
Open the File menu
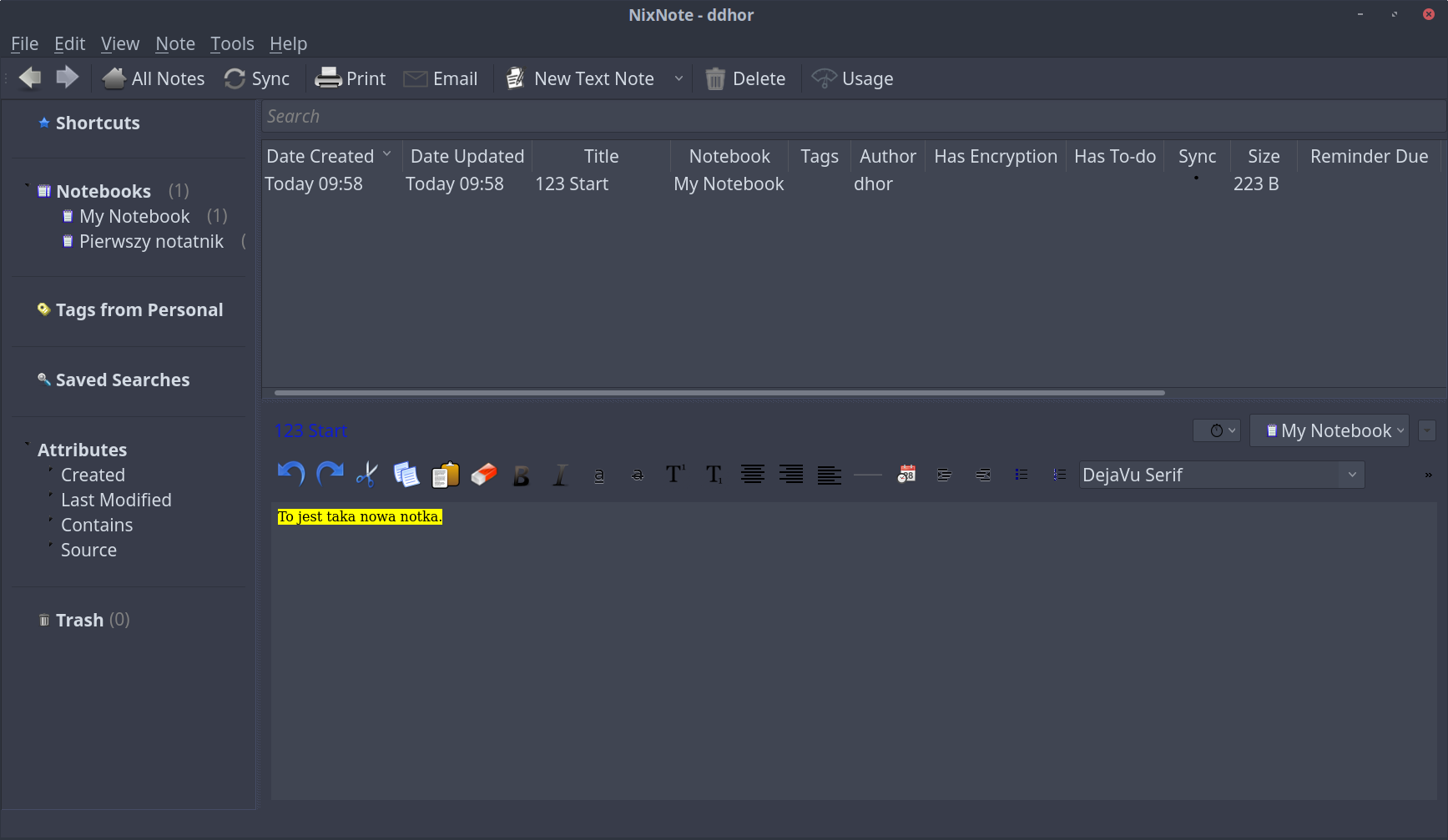[24, 43]
